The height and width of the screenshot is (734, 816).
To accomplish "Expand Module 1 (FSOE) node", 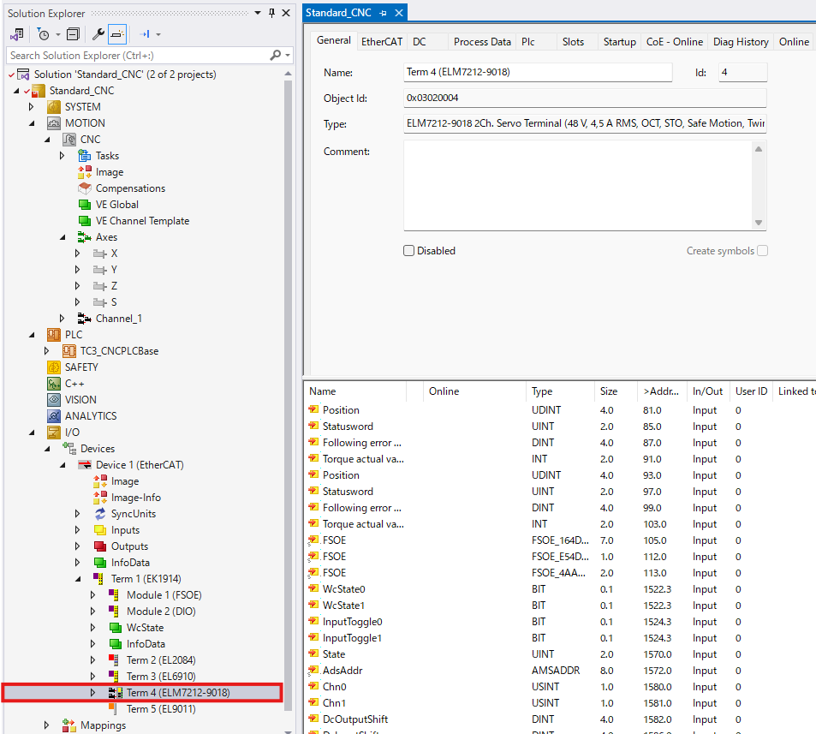I will pos(92,594).
